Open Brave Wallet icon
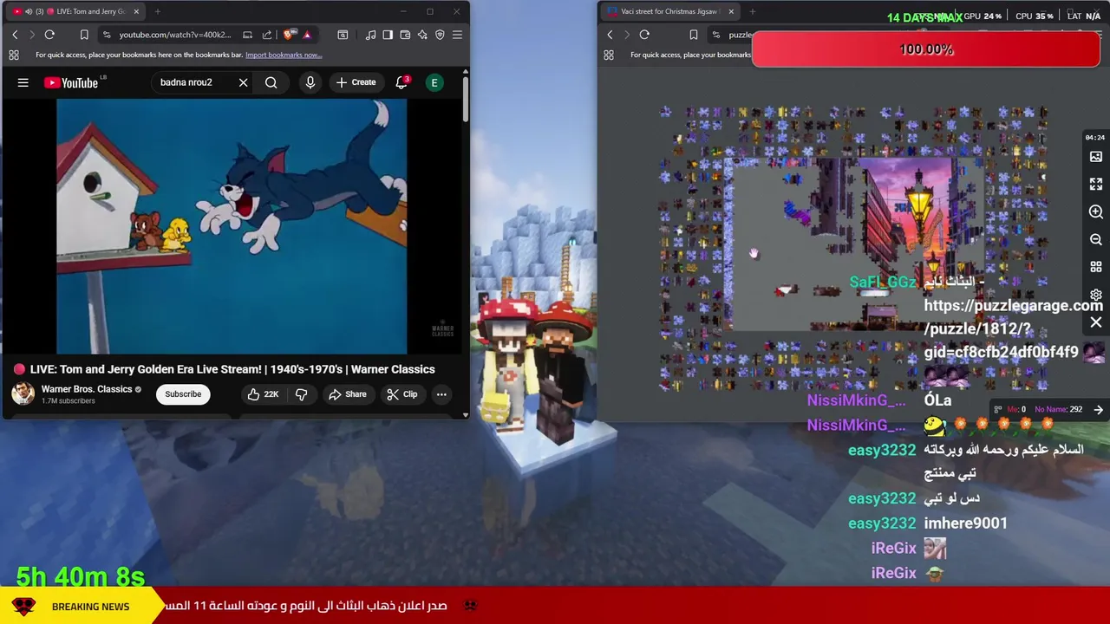 pos(405,35)
